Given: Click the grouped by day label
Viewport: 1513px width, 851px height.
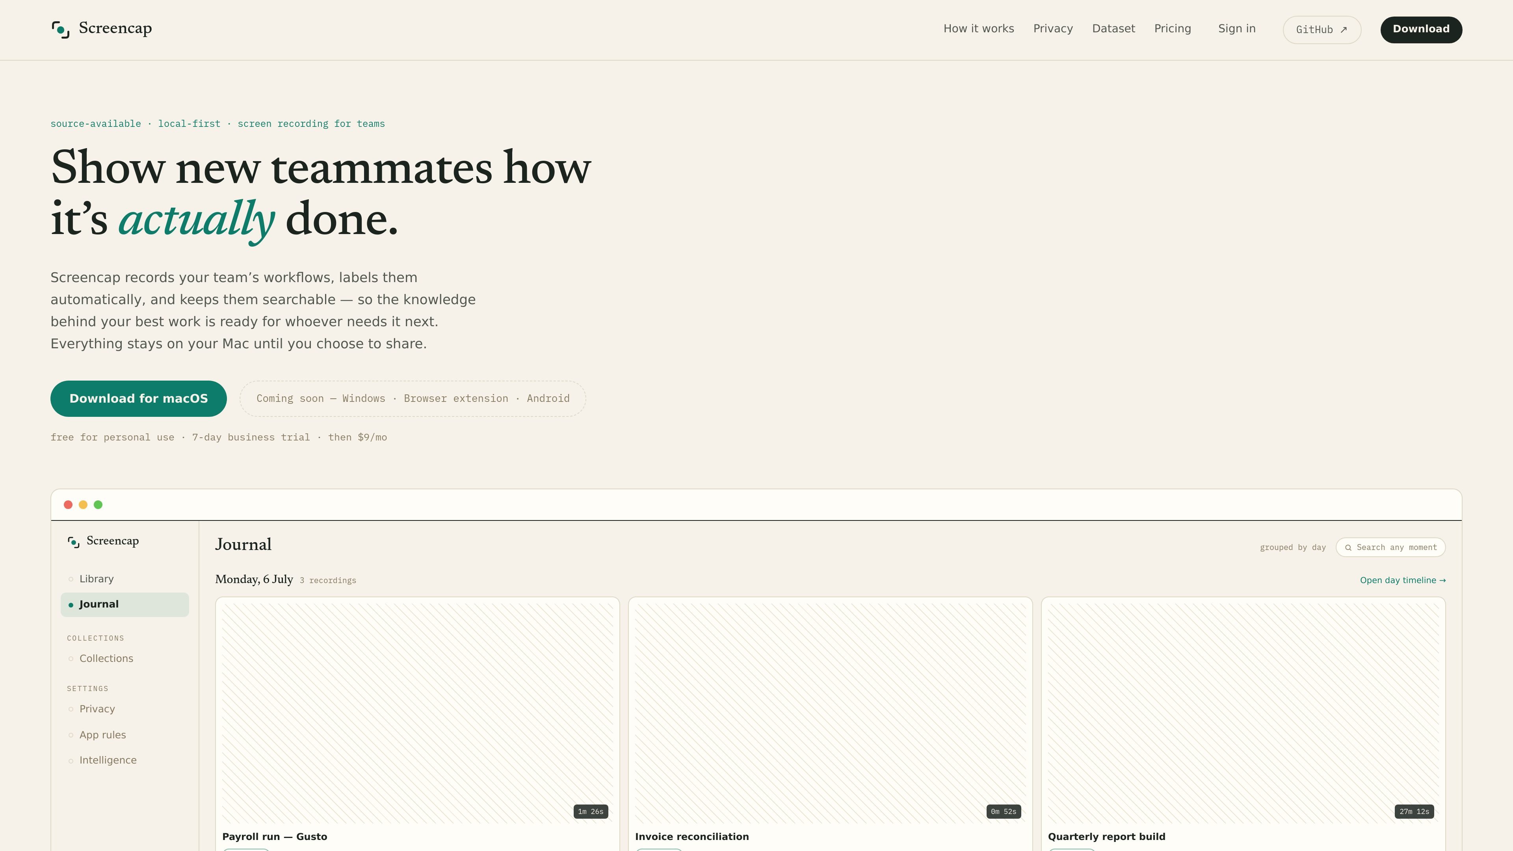Looking at the screenshot, I should point(1293,547).
